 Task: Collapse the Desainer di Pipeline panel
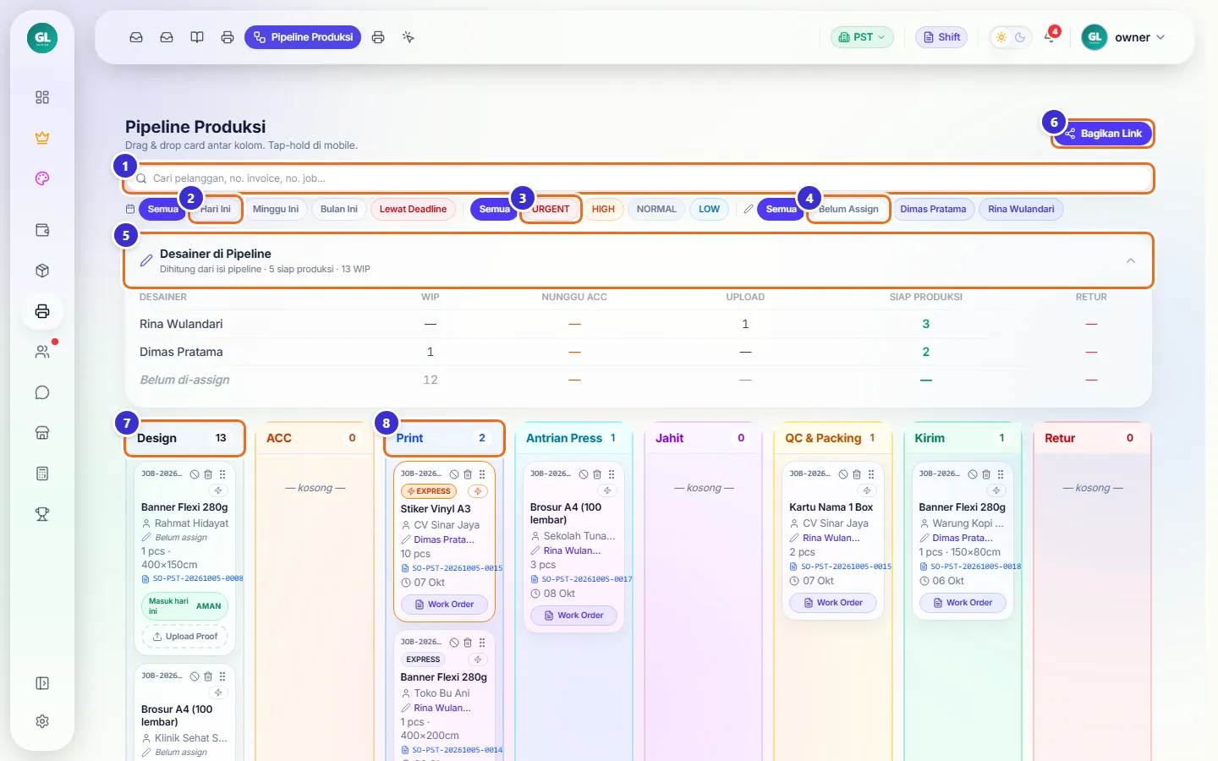pos(1131,260)
